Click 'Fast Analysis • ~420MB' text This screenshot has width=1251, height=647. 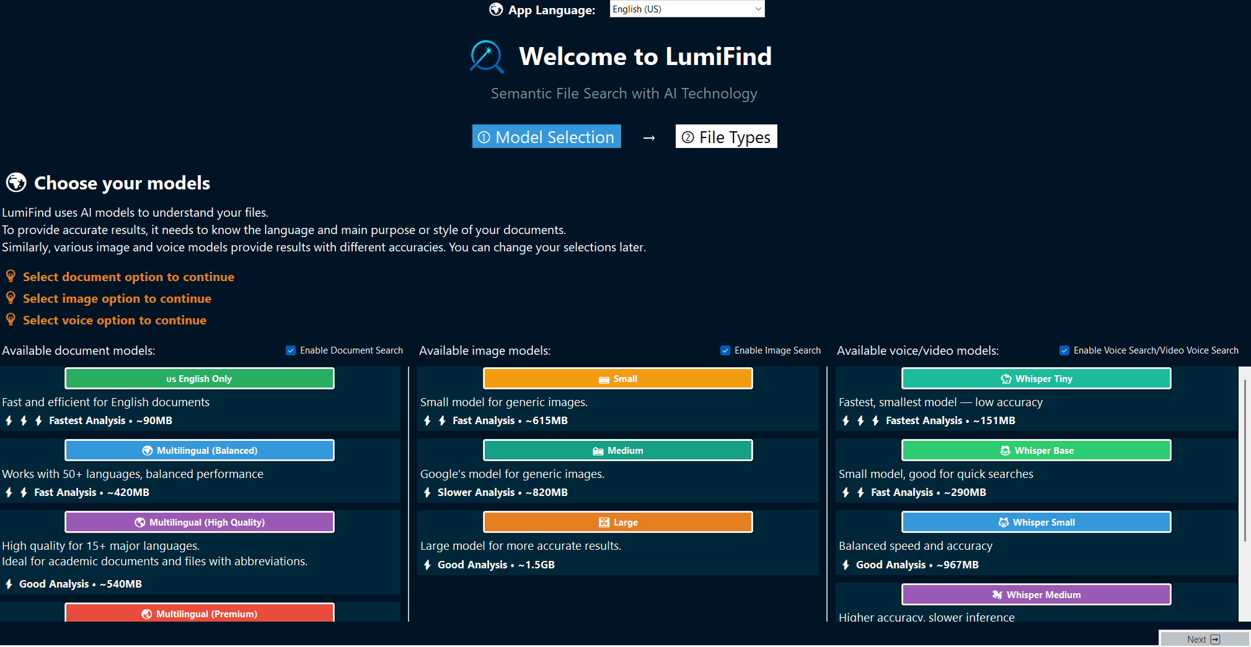point(92,492)
